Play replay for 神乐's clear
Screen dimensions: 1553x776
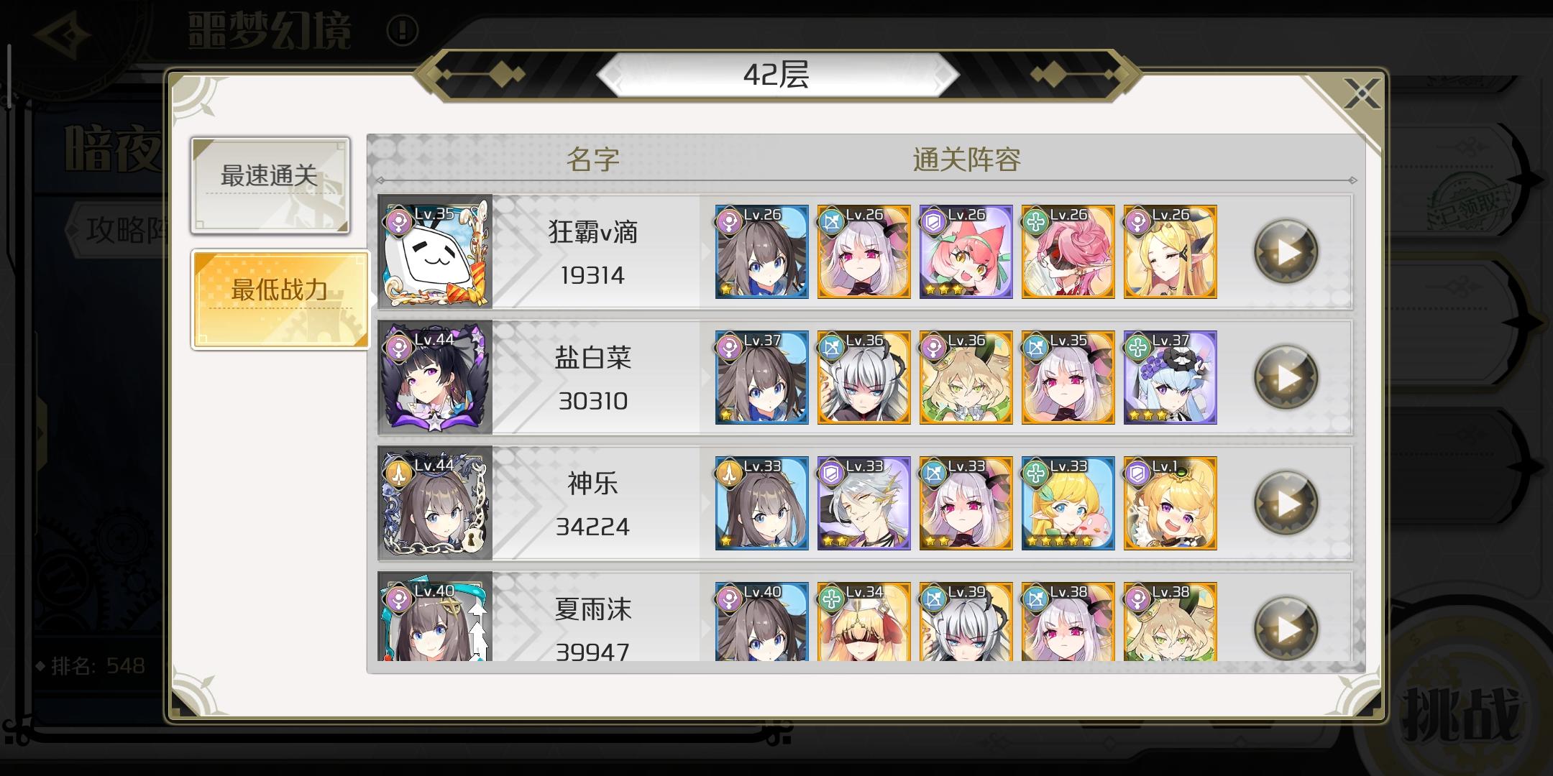(1286, 504)
